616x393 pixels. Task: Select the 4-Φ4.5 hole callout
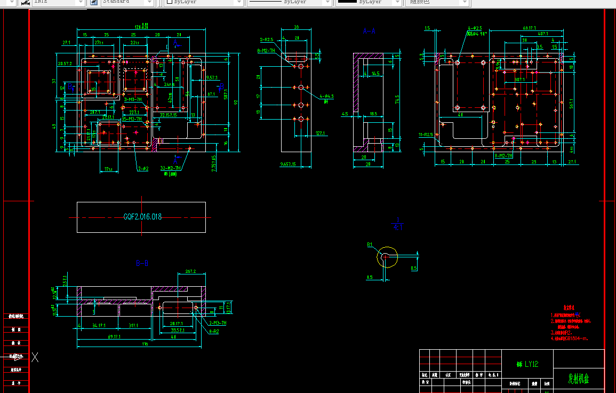click(326, 97)
